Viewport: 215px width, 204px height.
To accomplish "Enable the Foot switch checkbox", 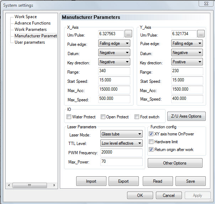I will 137,117.
